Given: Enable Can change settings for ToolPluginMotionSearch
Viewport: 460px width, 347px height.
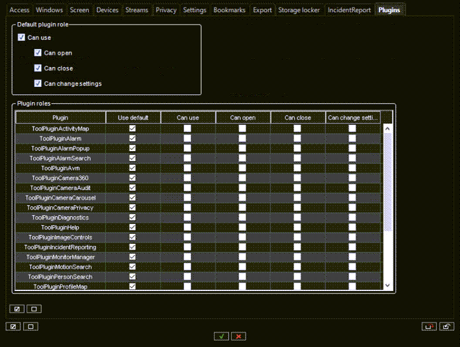Looking at the screenshot, I should 353,267.
